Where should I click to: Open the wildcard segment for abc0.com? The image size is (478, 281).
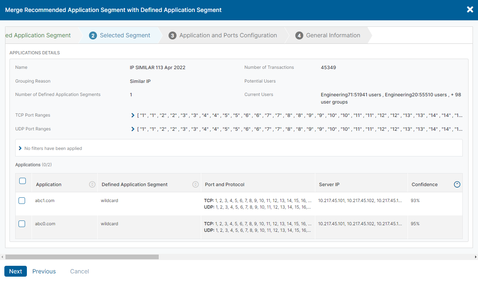[x=109, y=223]
